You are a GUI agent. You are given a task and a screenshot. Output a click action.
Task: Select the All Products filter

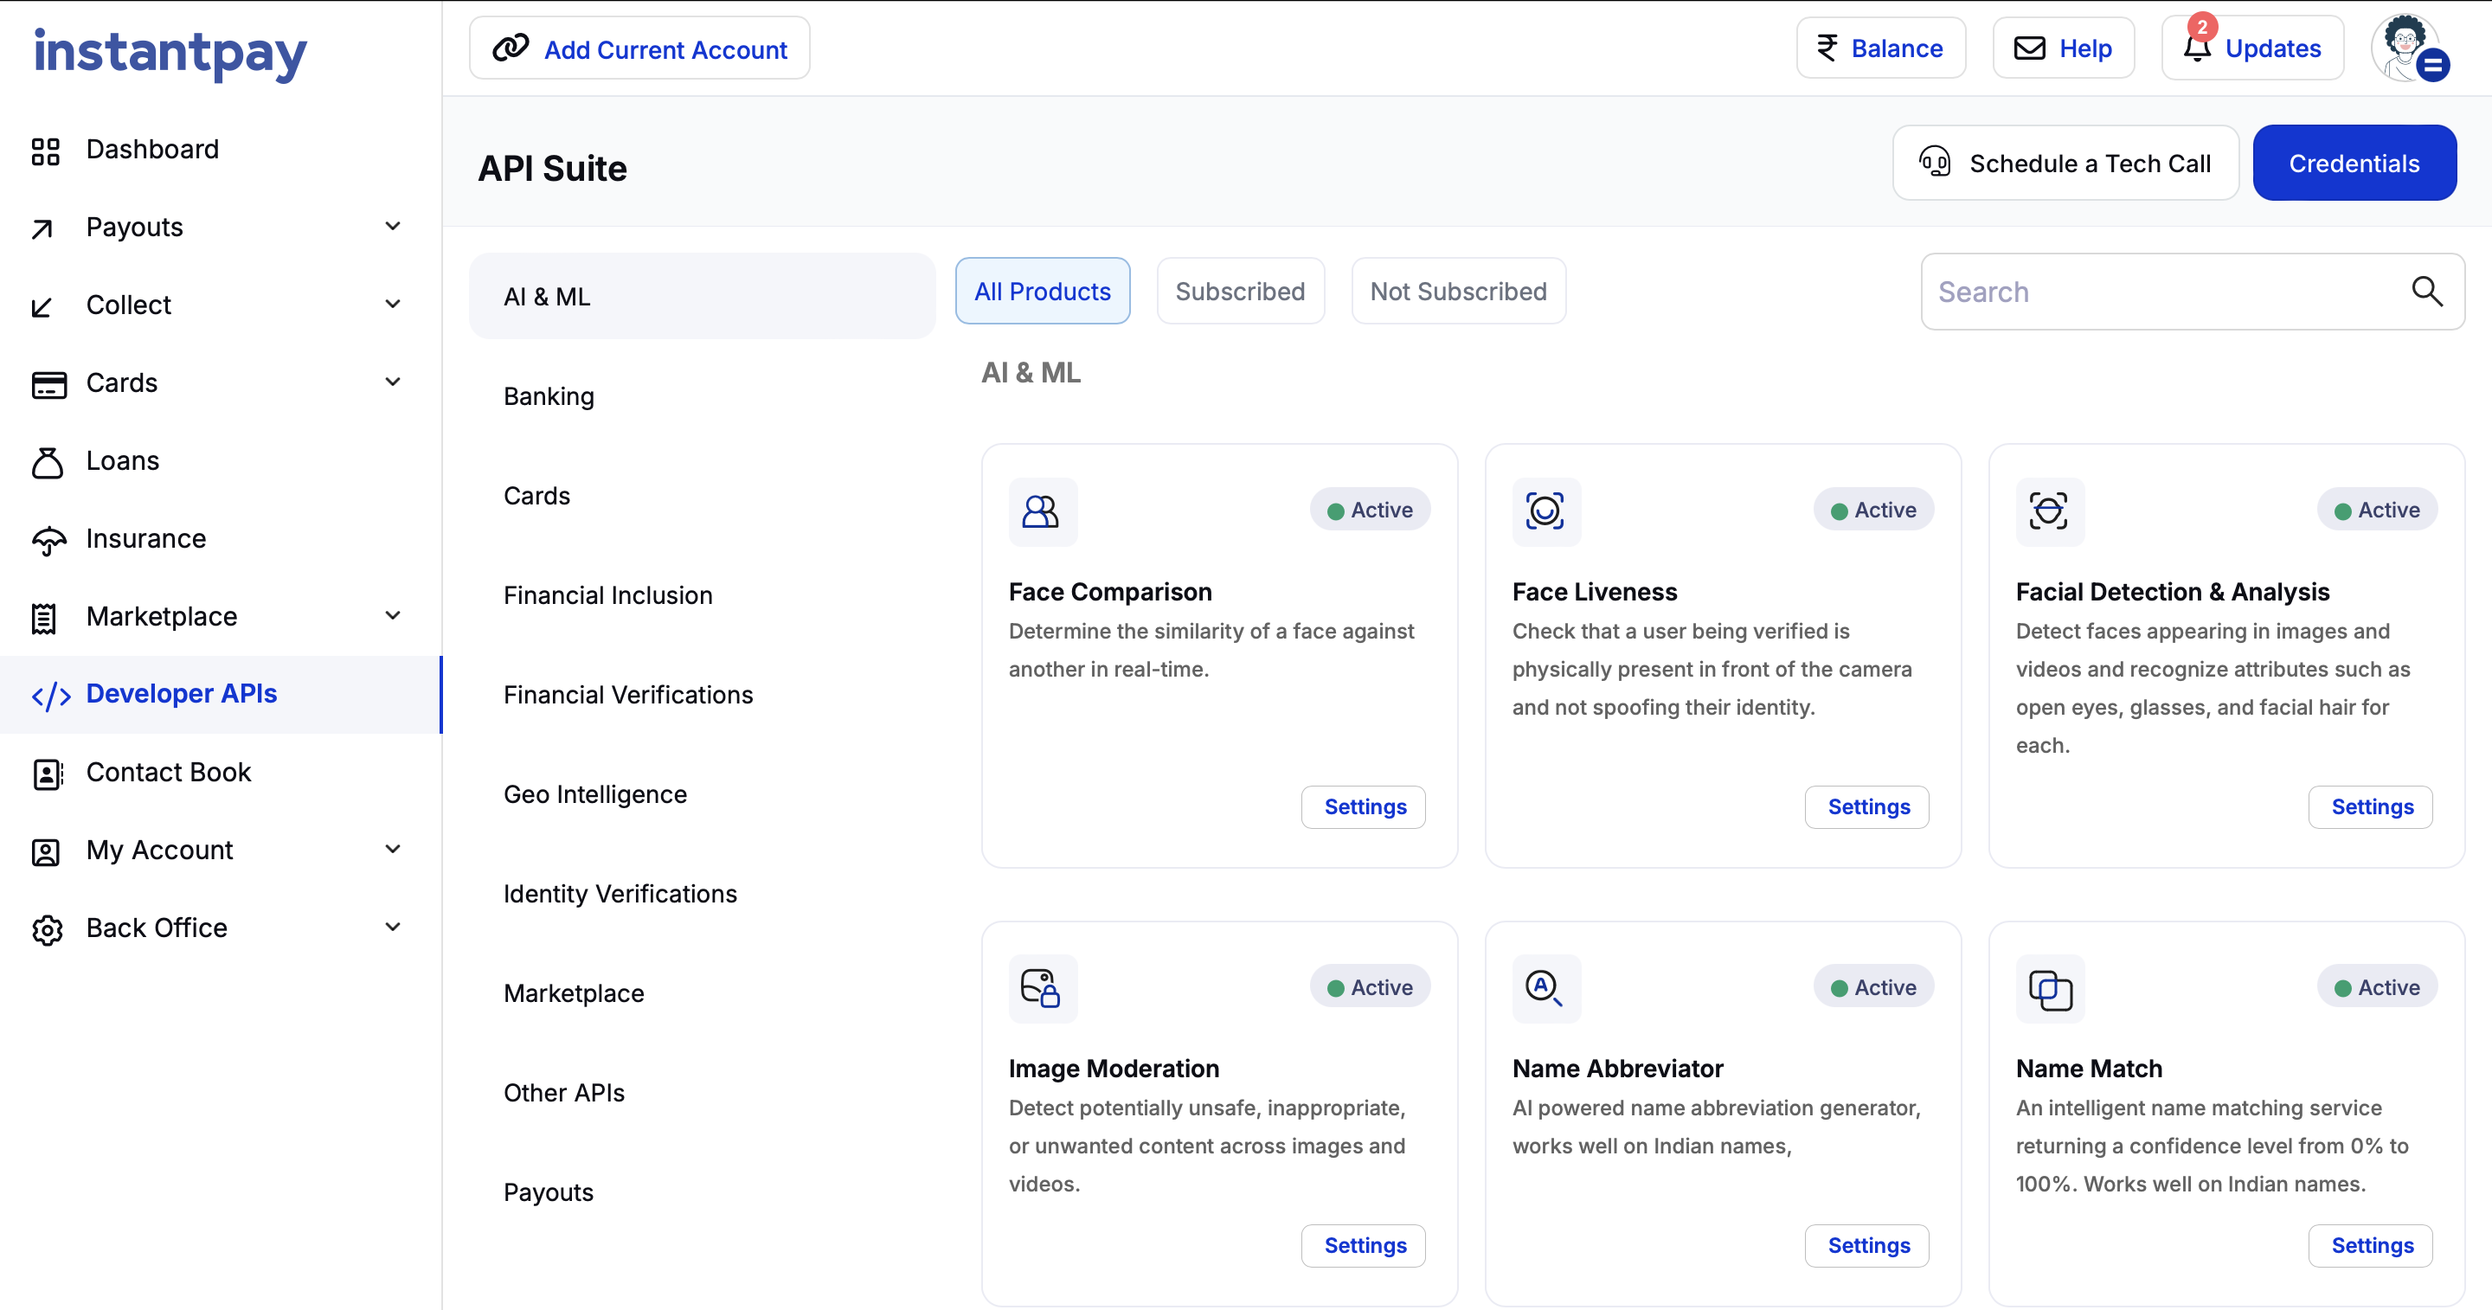(1042, 292)
